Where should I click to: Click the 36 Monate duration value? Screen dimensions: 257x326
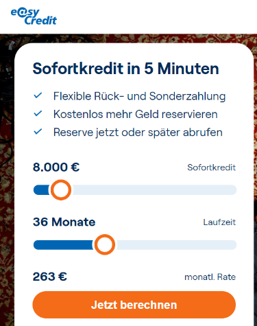[x=64, y=222]
